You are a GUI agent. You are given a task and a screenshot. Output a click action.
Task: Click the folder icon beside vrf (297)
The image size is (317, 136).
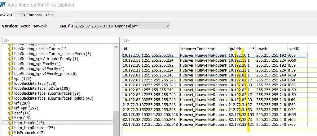point(11,103)
